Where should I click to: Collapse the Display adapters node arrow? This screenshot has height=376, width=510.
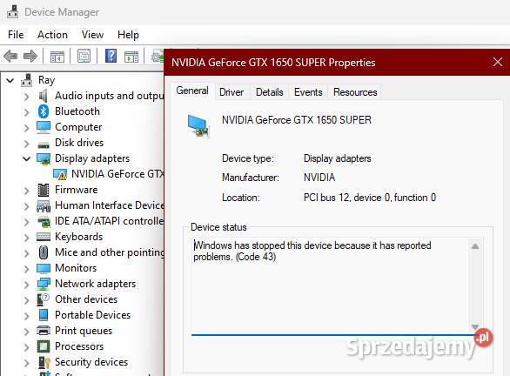(x=27, y=158)
